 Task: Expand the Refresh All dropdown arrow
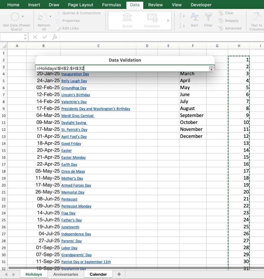(50, 17)
